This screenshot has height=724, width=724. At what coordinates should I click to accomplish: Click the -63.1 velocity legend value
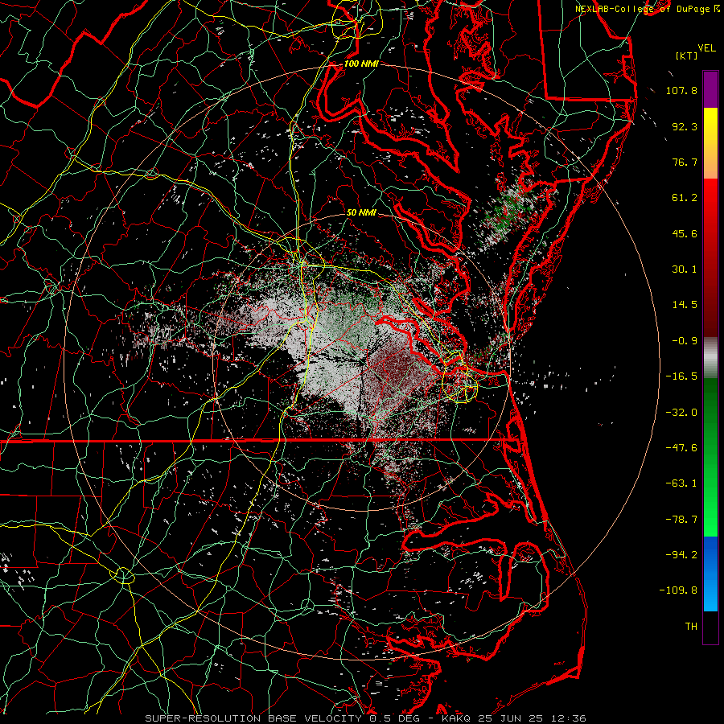tap(681, 483)
